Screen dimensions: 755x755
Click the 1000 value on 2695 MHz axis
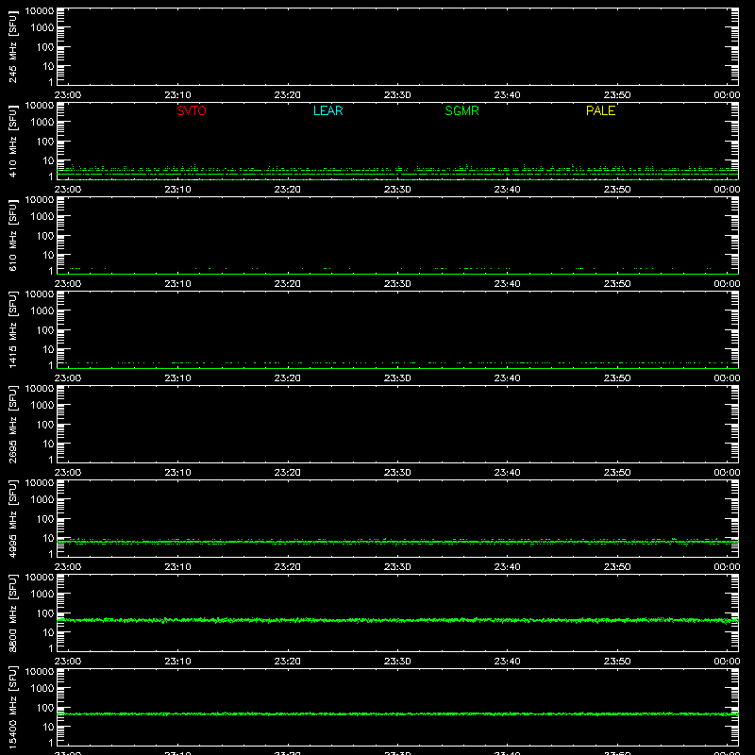(x=42, y=405)
